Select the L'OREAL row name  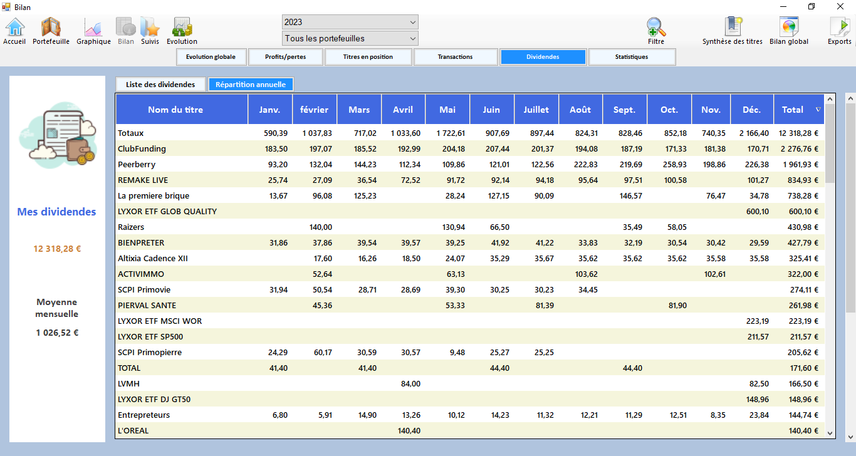(133, 430)
